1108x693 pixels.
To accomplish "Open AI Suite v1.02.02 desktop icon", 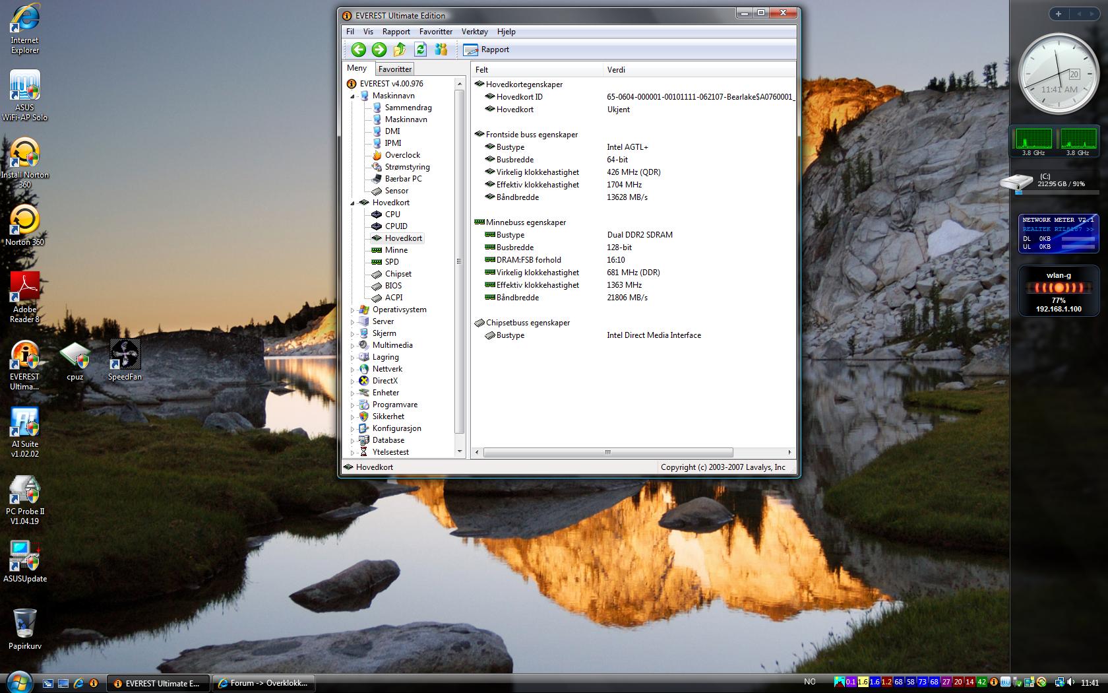I will [x=25, y=432].
